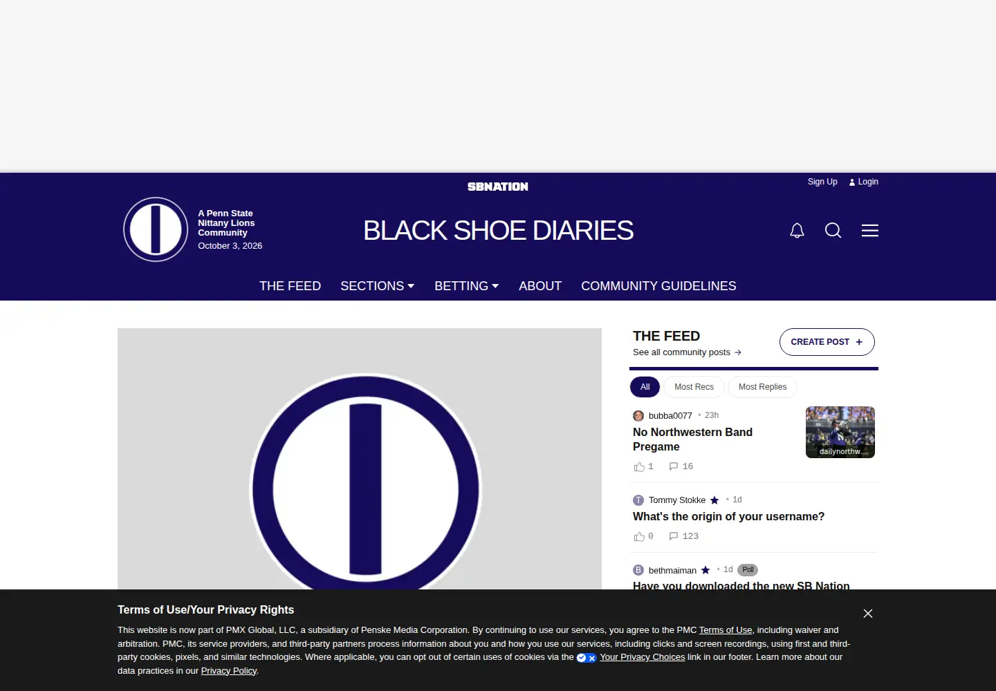This screenshot has height=691, width=996.
Task: Click the Tommy Stokke username
Action: [x=677, y=500]
